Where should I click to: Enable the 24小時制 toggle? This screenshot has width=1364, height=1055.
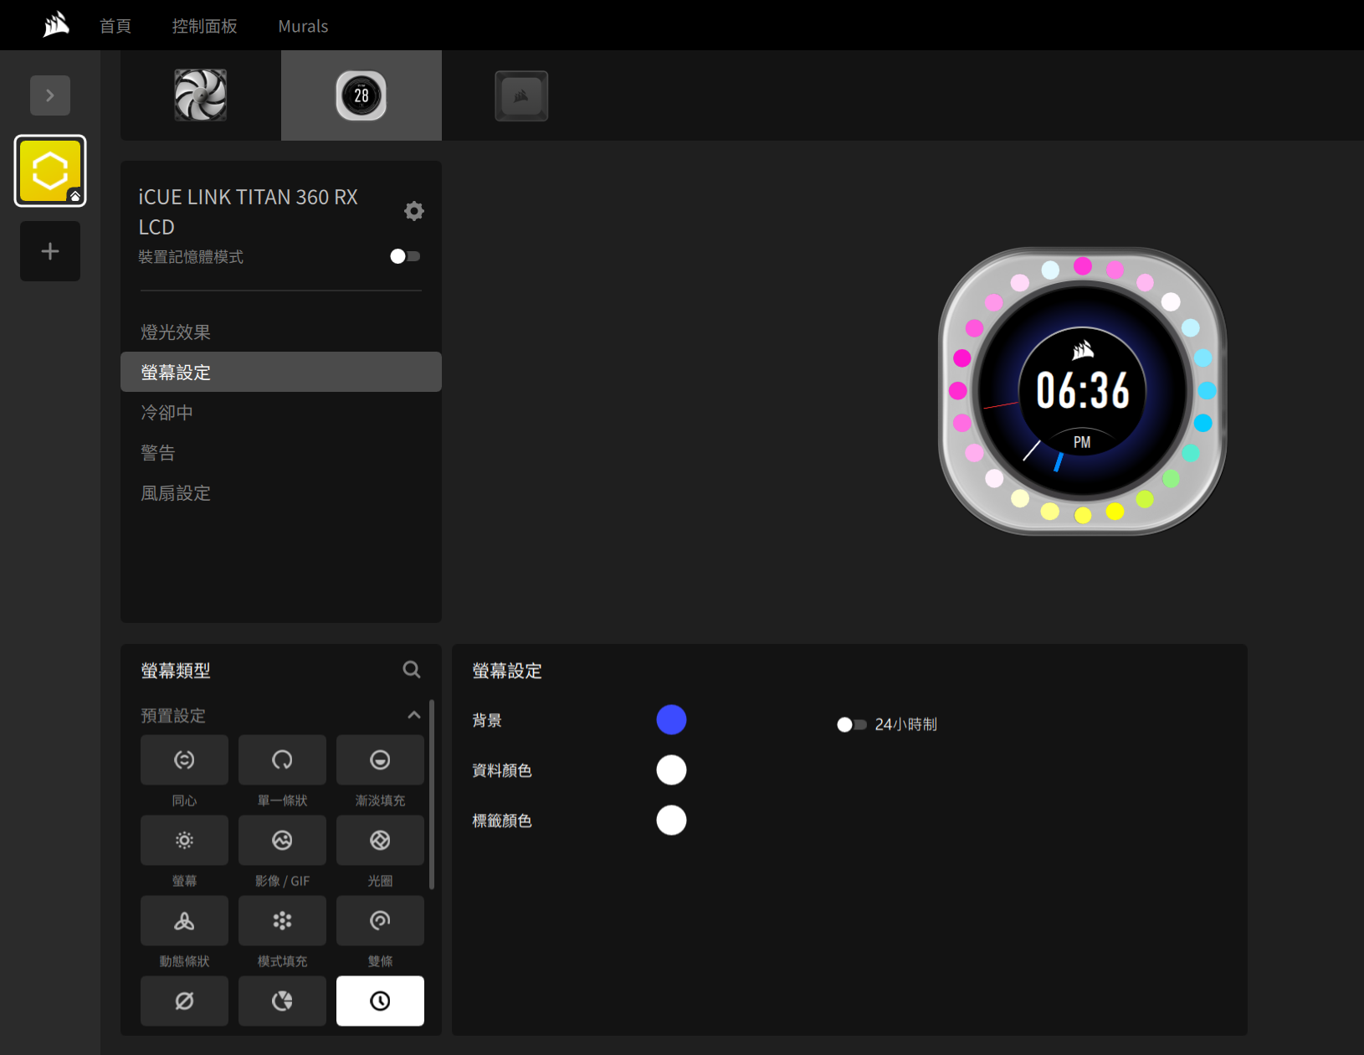(x=851, y=724)
